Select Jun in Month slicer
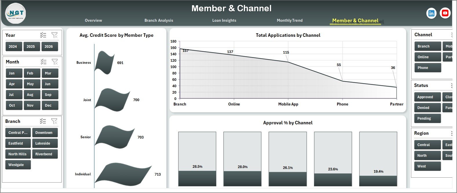 (50, 84)
